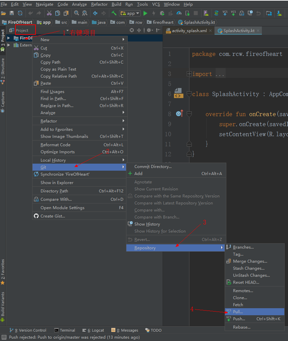Toggle the Favorites side tool tab
Image resolution: width=288 pixels, height=341 pixels.
click(3, 272)
